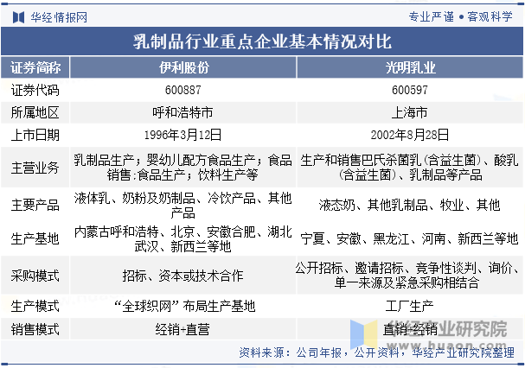Screen dimensions: 525x368
Task: Click the 内蒙古呼和浩特、北京 cell
Action: [x=183, y=238]
